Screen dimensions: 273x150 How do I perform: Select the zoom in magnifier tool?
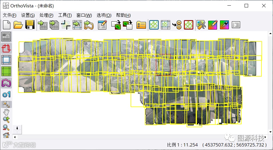pyautogui.click(x=6, y=119)
